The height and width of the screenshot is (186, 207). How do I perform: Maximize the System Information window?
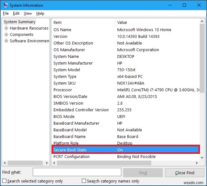[x=184, y=5]
